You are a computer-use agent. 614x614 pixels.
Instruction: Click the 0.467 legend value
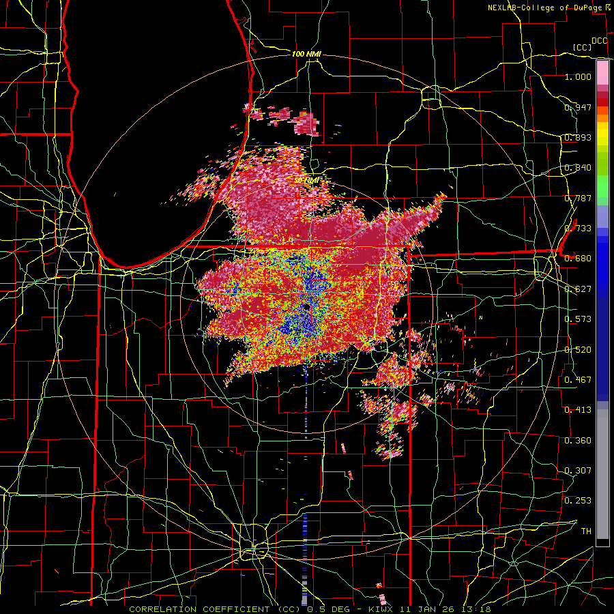point(578,379)
